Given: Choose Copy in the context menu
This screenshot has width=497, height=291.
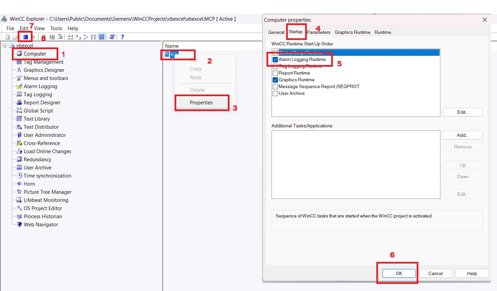Looking at the screenshot, I should [196, 69].
